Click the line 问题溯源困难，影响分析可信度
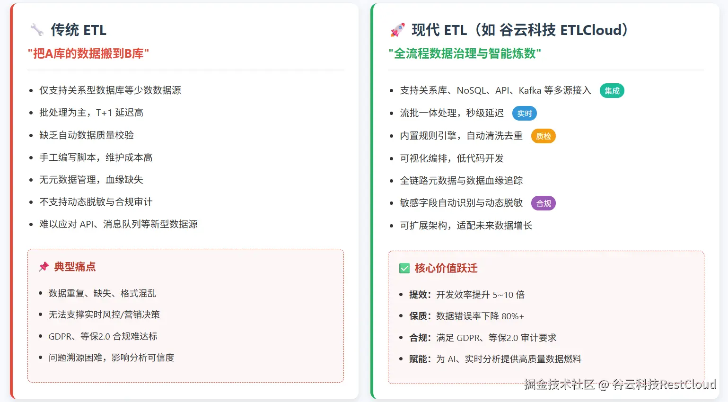 112,358
